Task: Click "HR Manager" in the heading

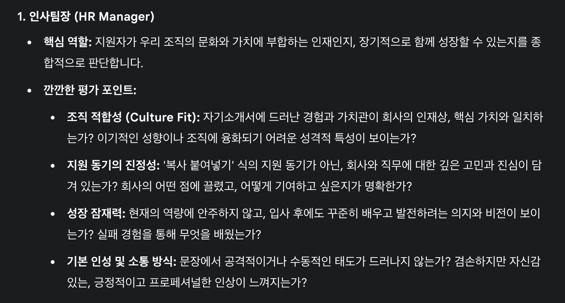Action: pos(114,17)
